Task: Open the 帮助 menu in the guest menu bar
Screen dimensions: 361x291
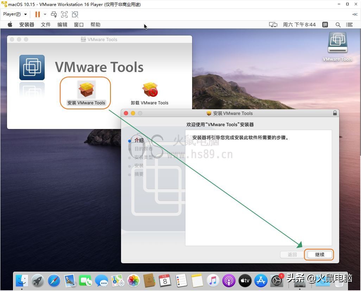Action: point(95,25)
